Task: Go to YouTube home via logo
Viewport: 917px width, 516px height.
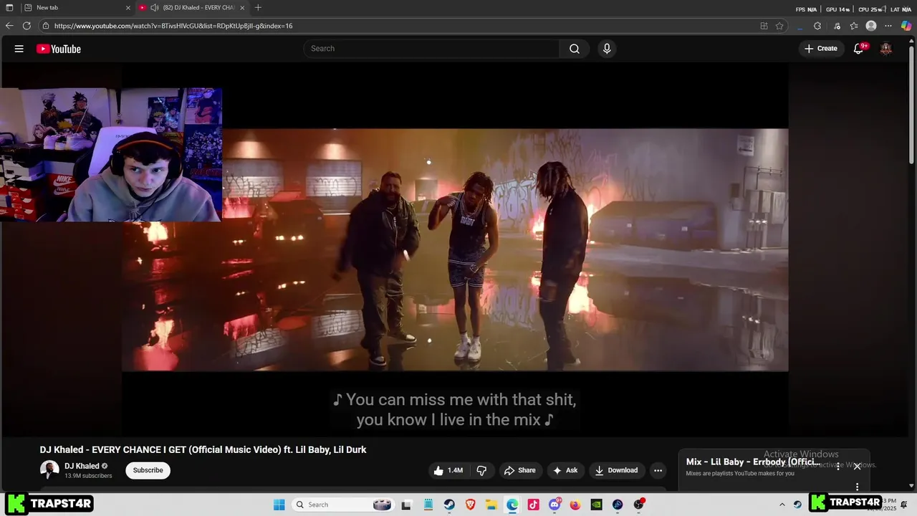Action: click(59, 49)
